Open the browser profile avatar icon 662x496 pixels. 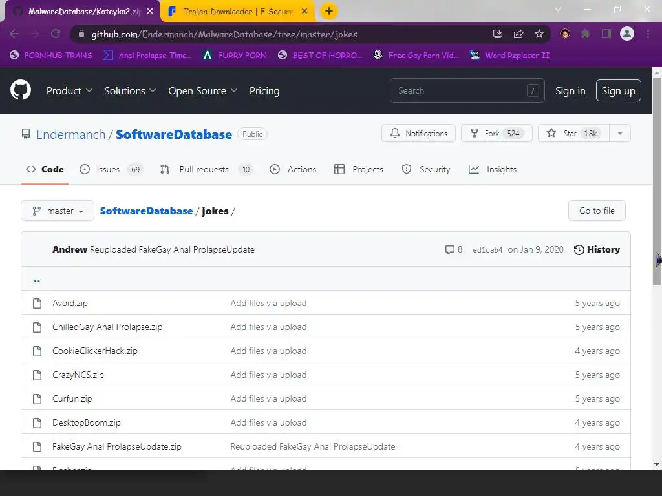click(627, 34)
